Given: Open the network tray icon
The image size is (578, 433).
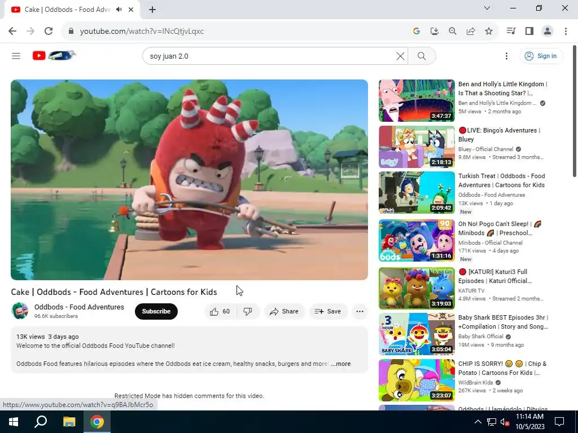Looking at the screenshot, I should 492,422.
